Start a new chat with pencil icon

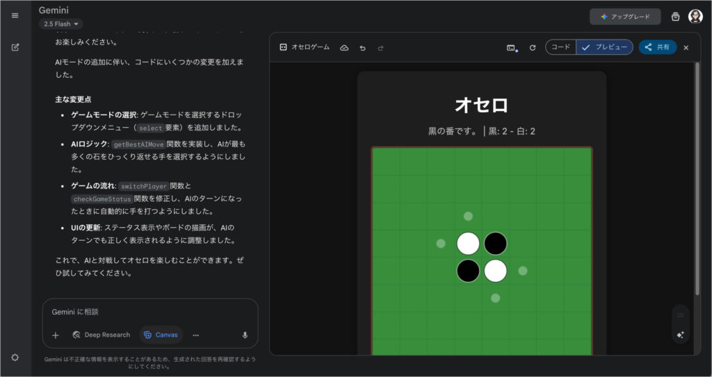15,47
